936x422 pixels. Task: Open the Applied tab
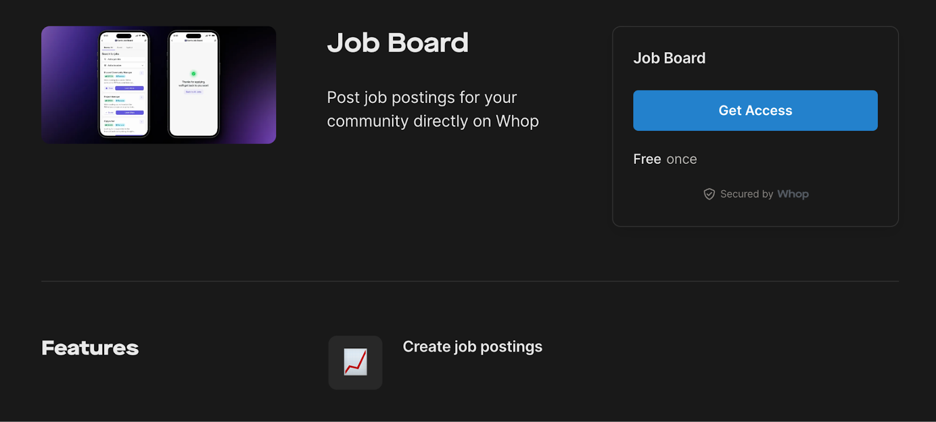pos(130,47)
